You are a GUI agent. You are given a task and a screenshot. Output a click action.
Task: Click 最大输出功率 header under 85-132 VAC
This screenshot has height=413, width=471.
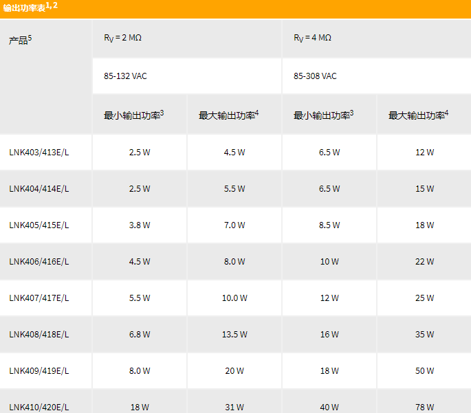[x=228, y=115]
